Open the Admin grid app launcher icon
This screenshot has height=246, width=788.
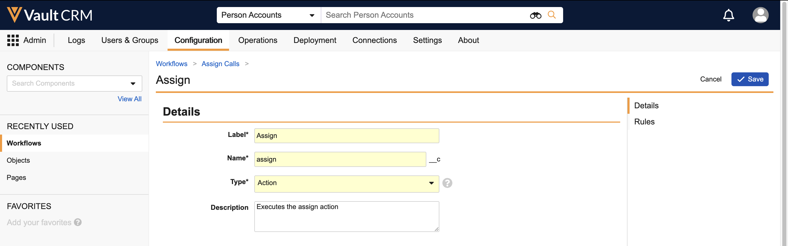(13, 40)
